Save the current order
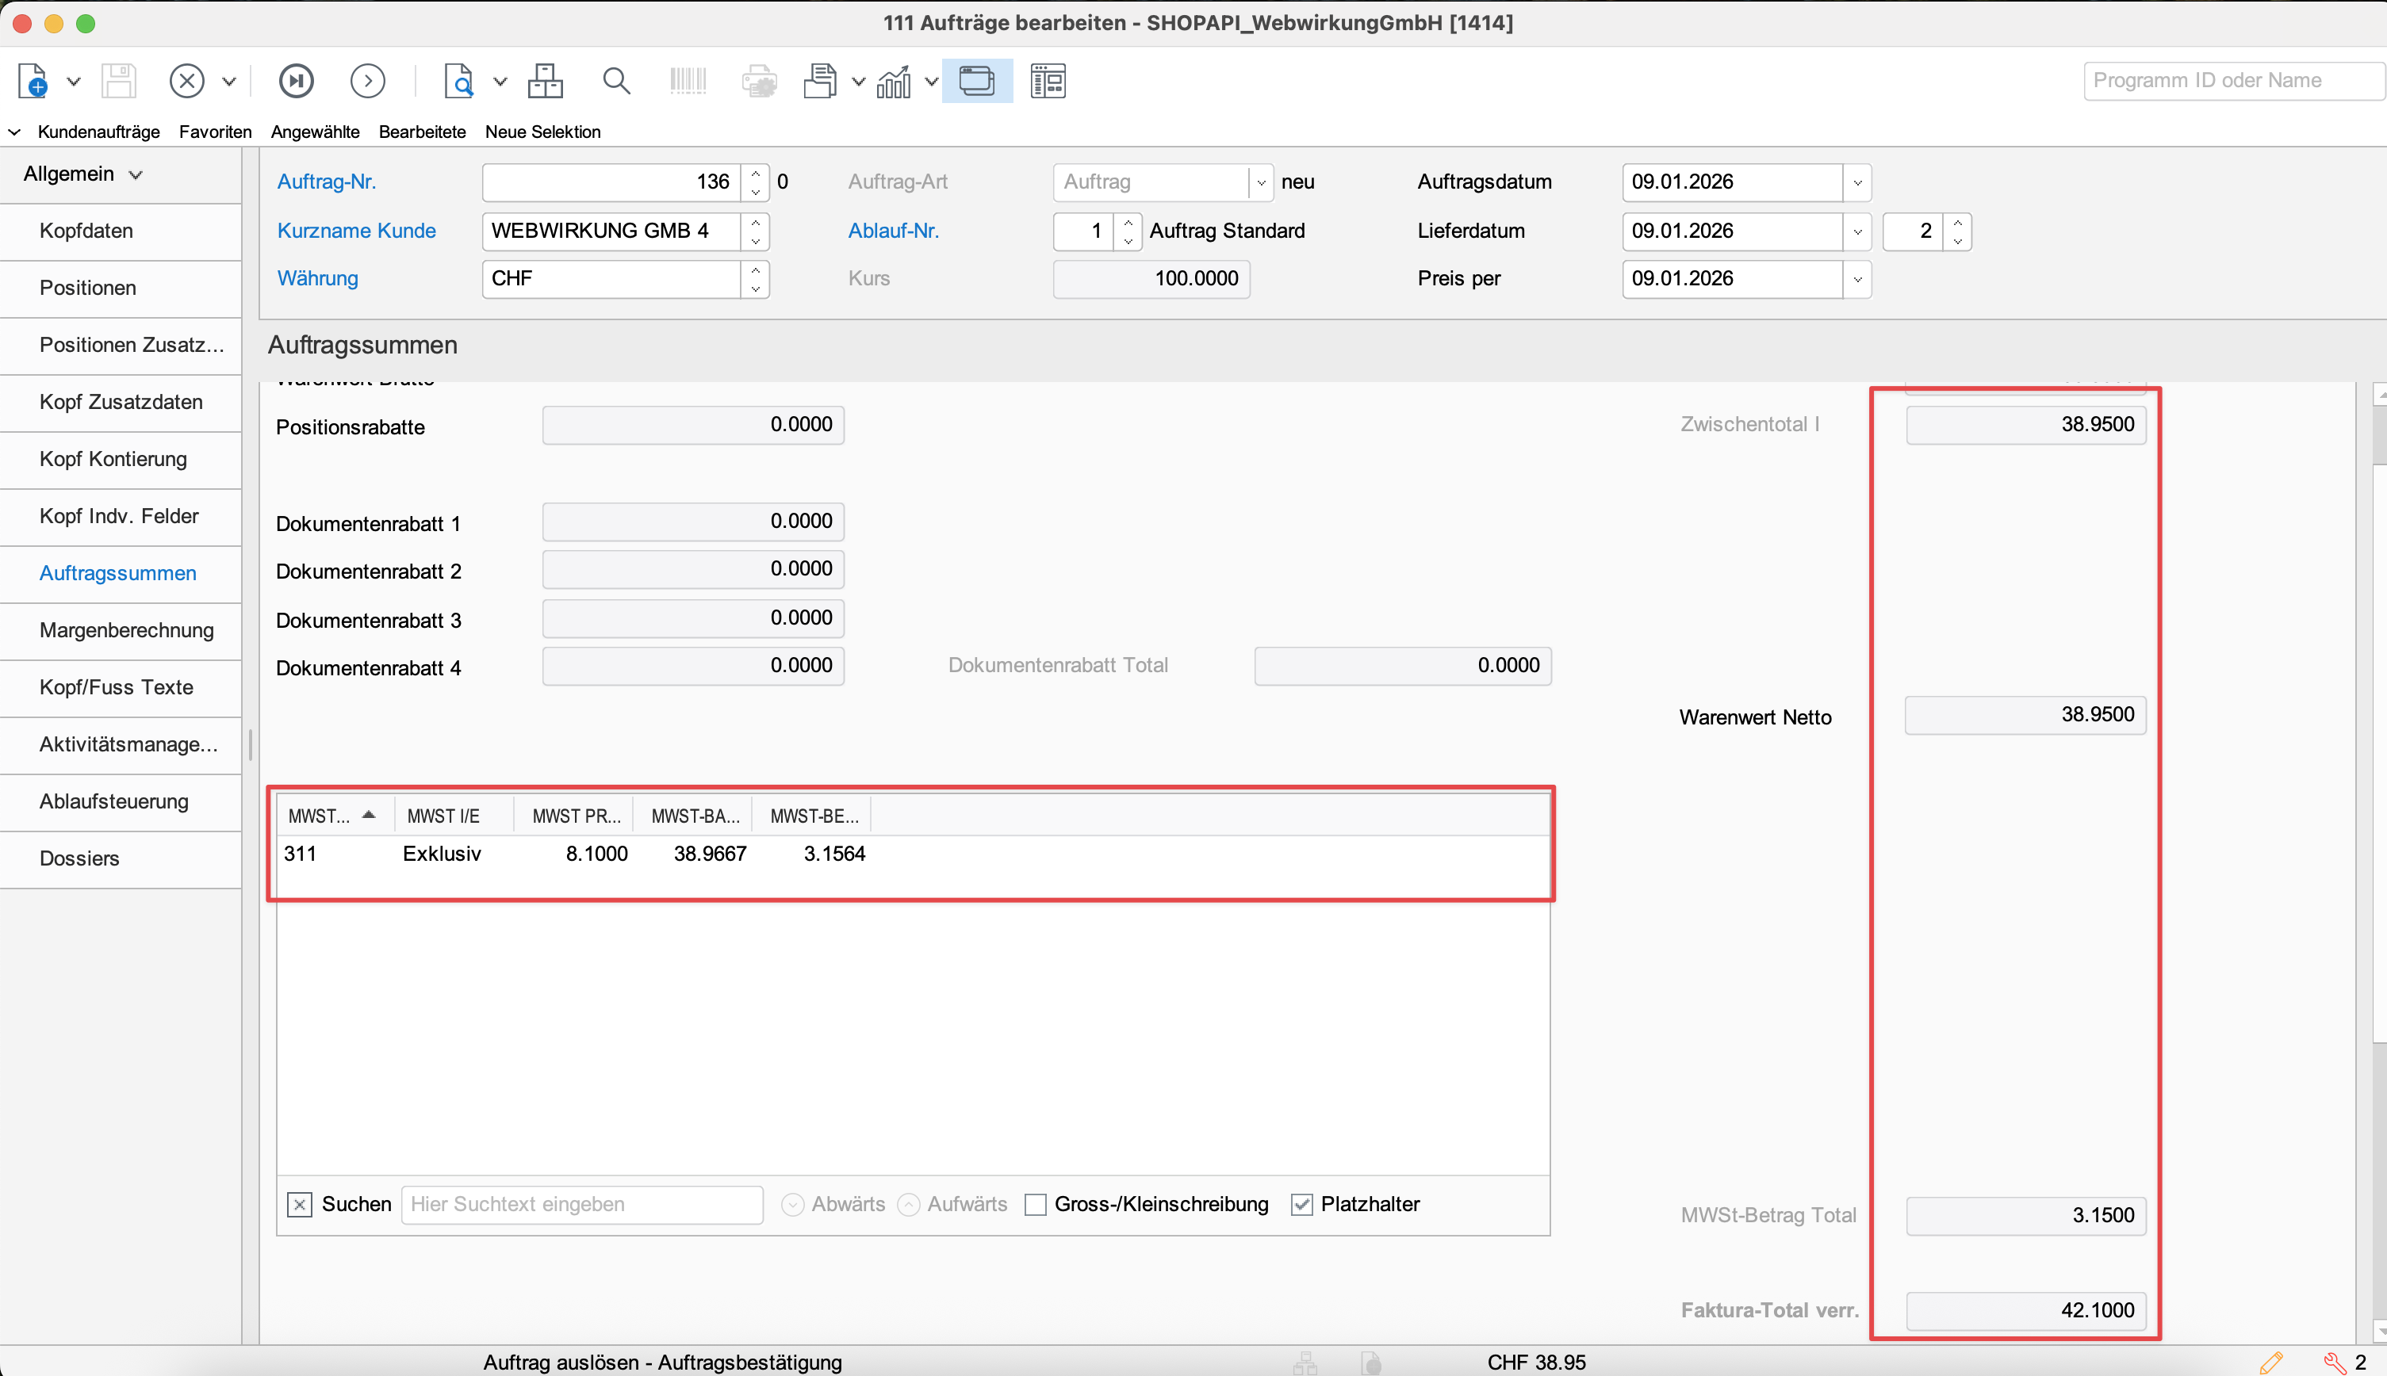Viewport: 2387px width, 1376px height. pos(119,80)
